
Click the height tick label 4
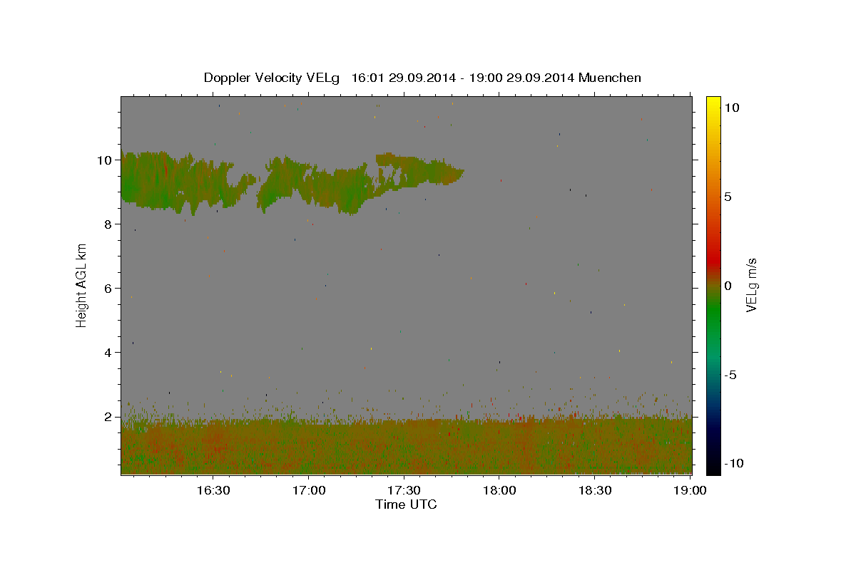pos(109,353)
